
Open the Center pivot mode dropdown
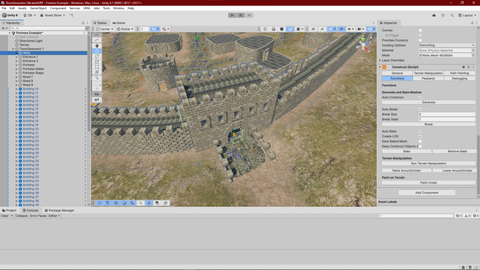tap(105, 29)
